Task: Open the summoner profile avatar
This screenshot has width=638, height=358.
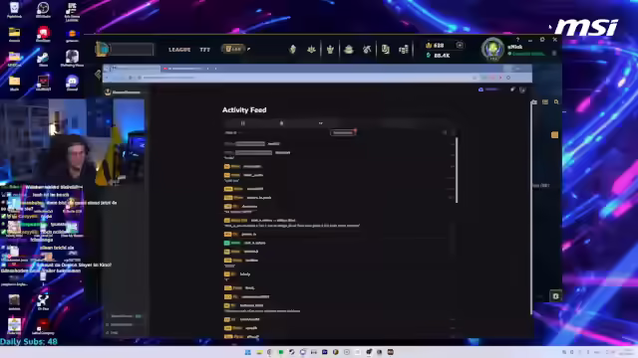Action: tap(492, 50)
